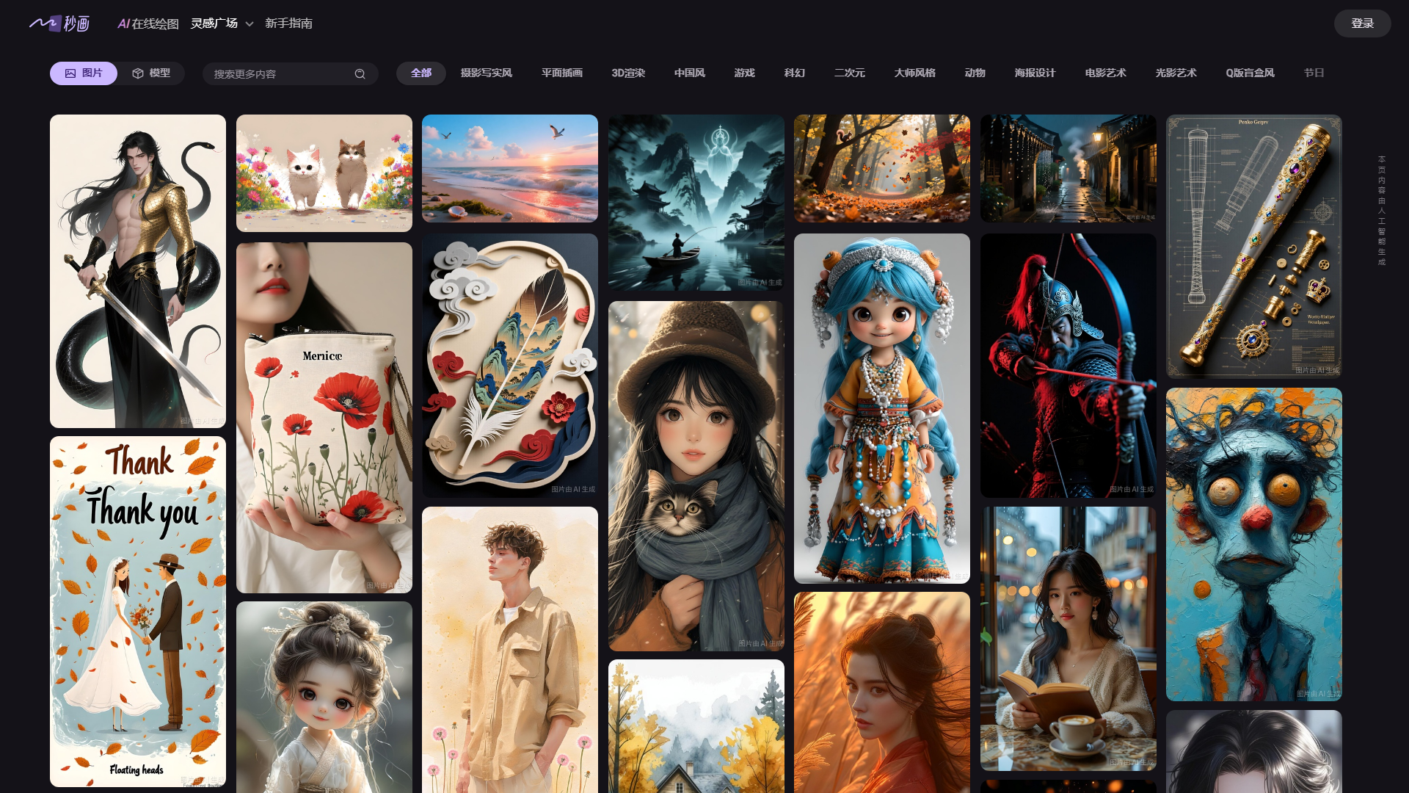Viewport: 1409px width, 793px height.
Task: Select the 全部 category tab
Action: [x=420, y=73]
